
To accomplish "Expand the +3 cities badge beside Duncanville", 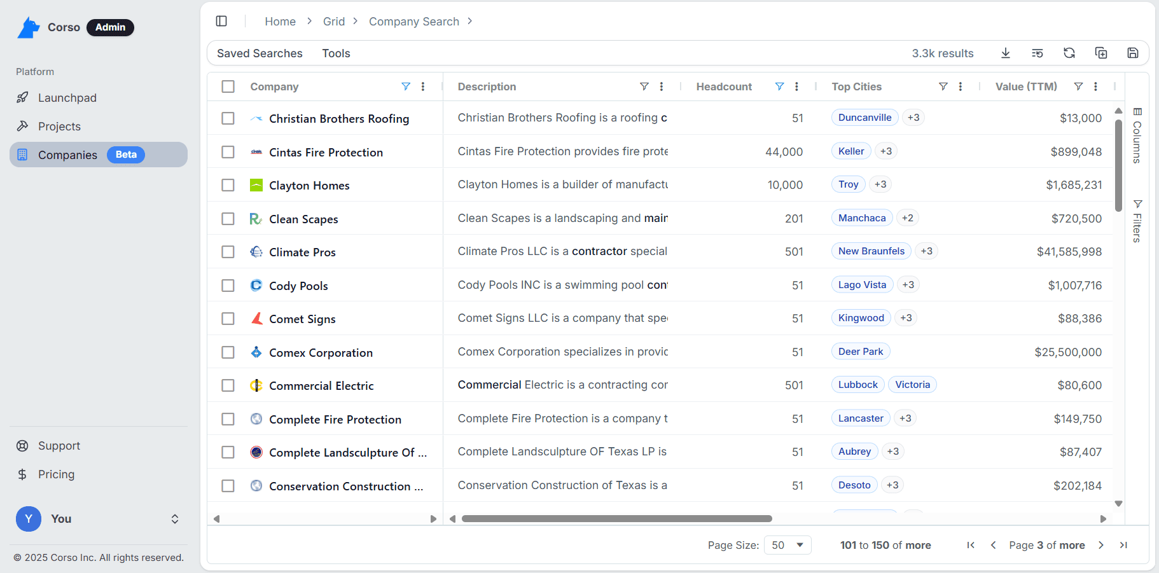I will 913,118.
